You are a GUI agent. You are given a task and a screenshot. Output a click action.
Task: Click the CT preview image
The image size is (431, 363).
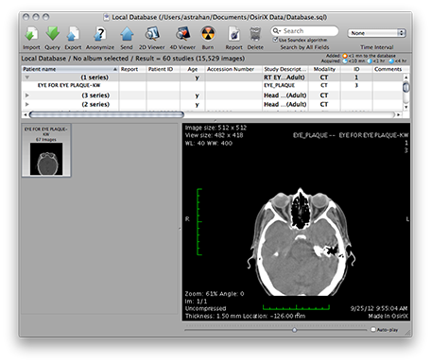click(x=296, y=222)
